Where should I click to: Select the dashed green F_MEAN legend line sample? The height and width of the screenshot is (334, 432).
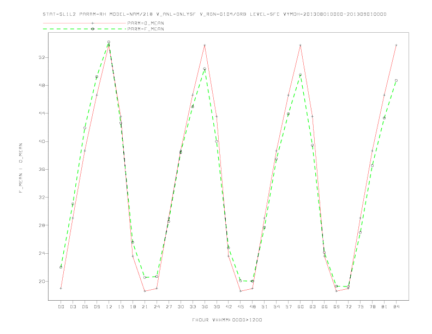click(85, 29)
